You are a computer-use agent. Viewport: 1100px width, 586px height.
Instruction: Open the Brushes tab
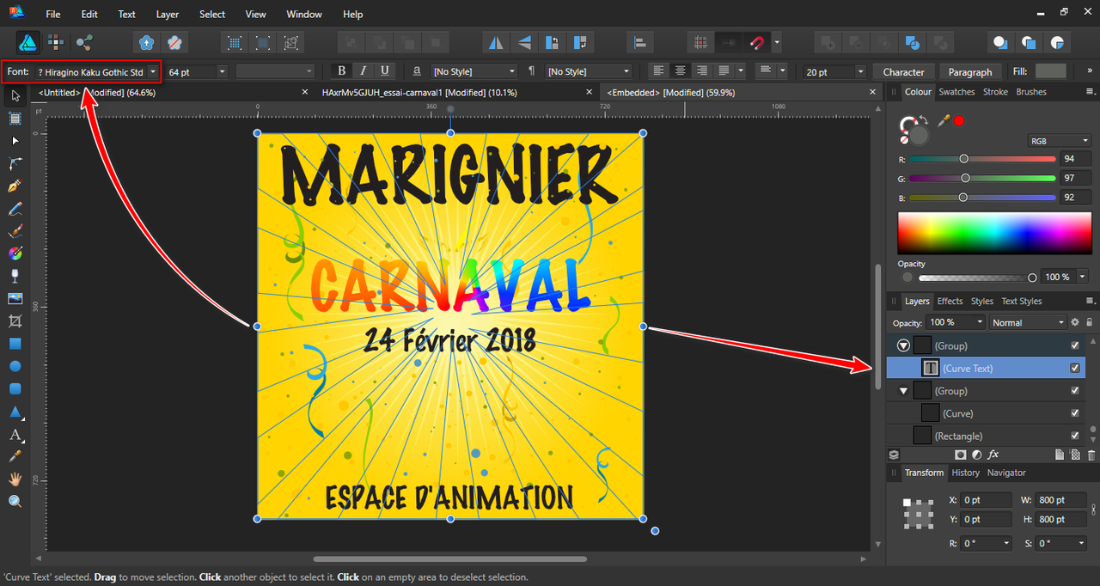pyautogui.click(x=1031, y=92)
